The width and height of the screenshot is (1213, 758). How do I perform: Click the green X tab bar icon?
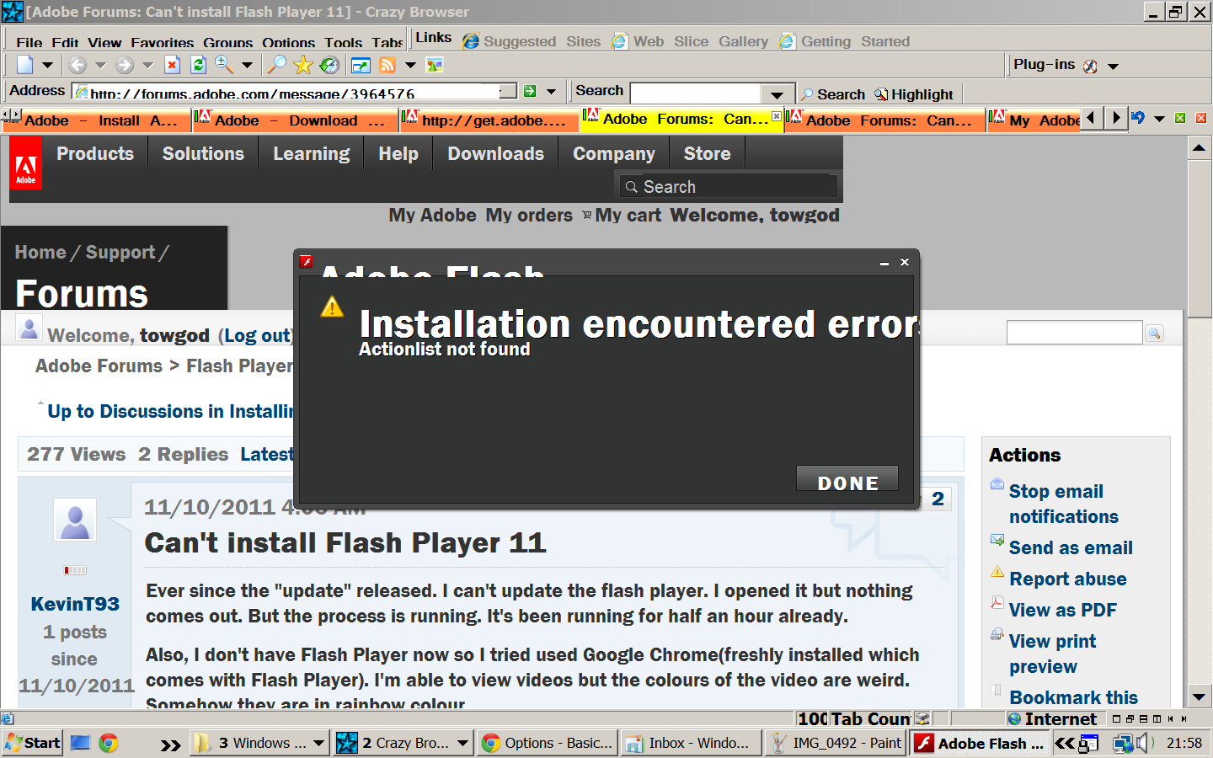pyautogui.click(x=1180, y=118)
